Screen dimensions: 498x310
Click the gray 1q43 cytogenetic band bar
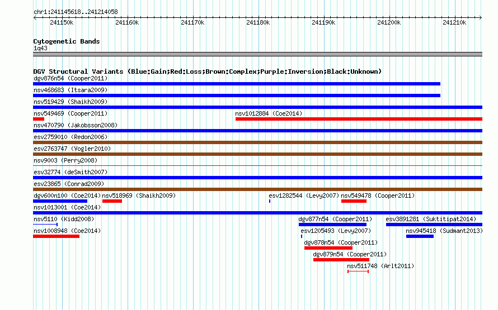[257, 54]
